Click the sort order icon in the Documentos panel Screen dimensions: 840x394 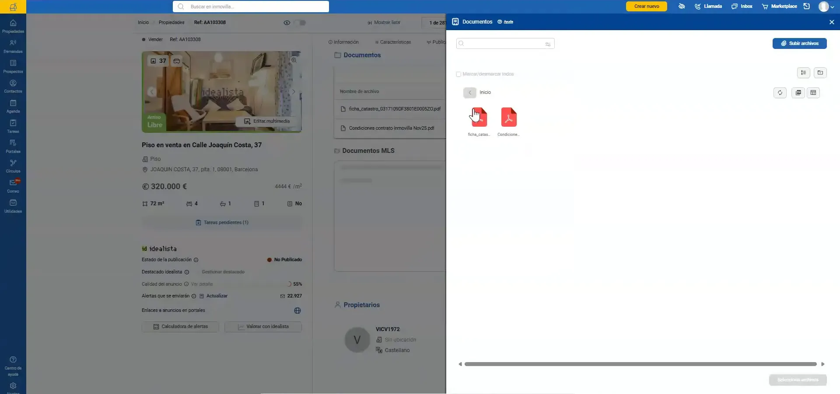(803, 73)
